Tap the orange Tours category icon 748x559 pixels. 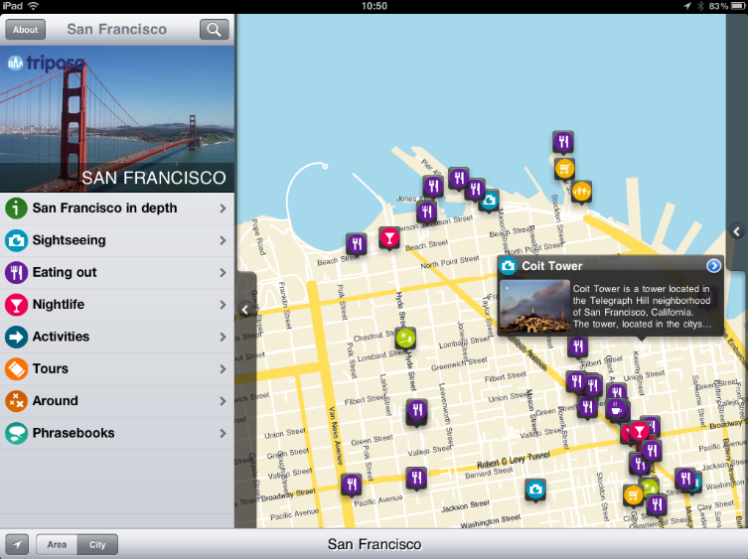point(16,368)
